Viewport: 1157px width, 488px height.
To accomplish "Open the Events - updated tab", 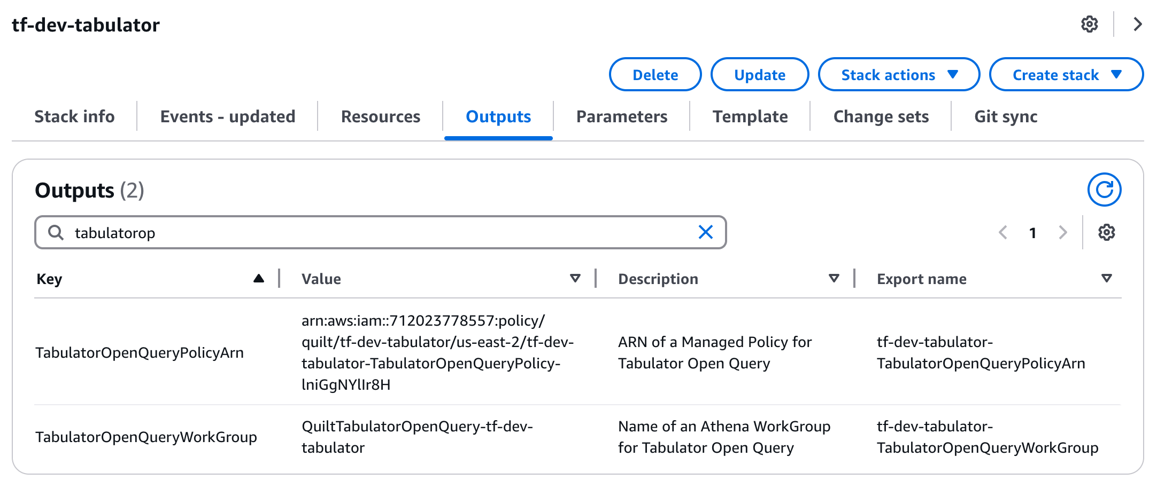I will pos(228,116).
